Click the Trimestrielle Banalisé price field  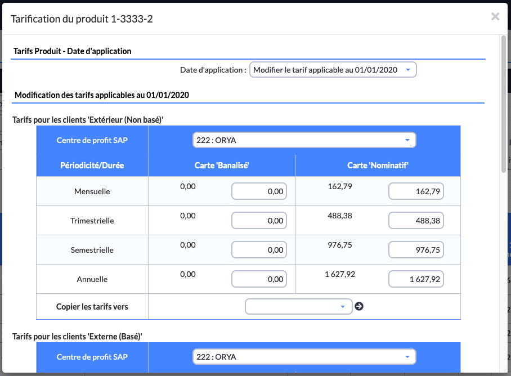pyautogui.click(x=259, y=221)
